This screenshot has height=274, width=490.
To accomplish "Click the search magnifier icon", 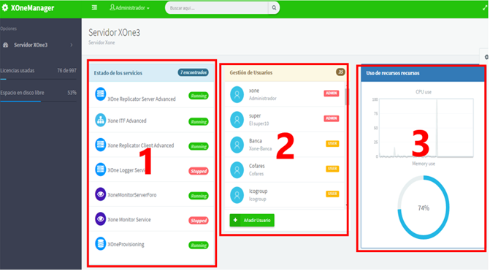I will pyautogui.click(x=274, y=8).
